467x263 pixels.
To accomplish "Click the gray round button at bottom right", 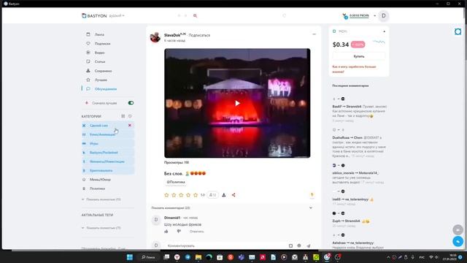I will 458,229.
